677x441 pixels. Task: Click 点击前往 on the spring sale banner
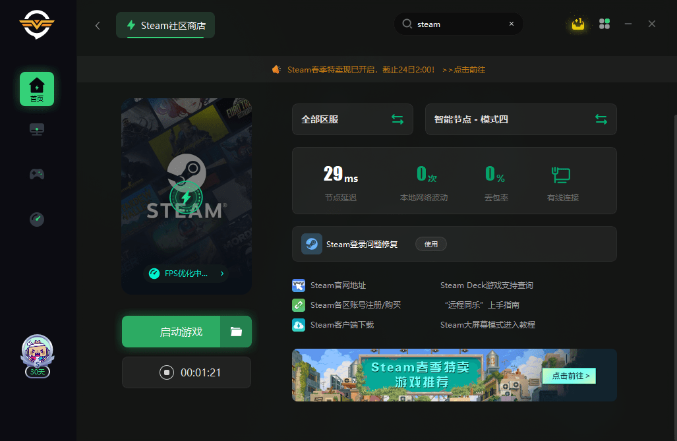pos(568,374)
